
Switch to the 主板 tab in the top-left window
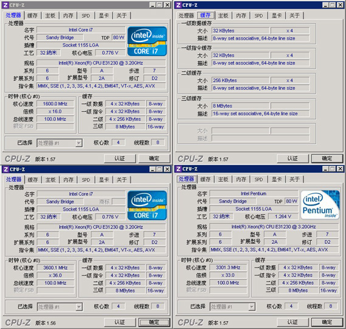pos(50,15)
